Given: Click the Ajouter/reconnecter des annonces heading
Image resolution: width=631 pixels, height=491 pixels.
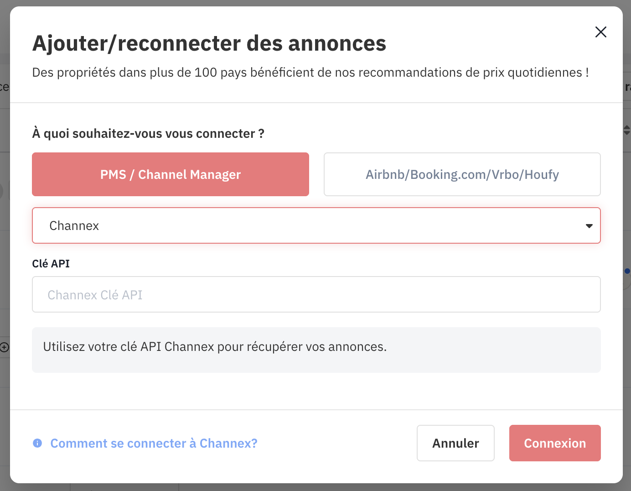Looking at the screenshot, I should 209,43.
